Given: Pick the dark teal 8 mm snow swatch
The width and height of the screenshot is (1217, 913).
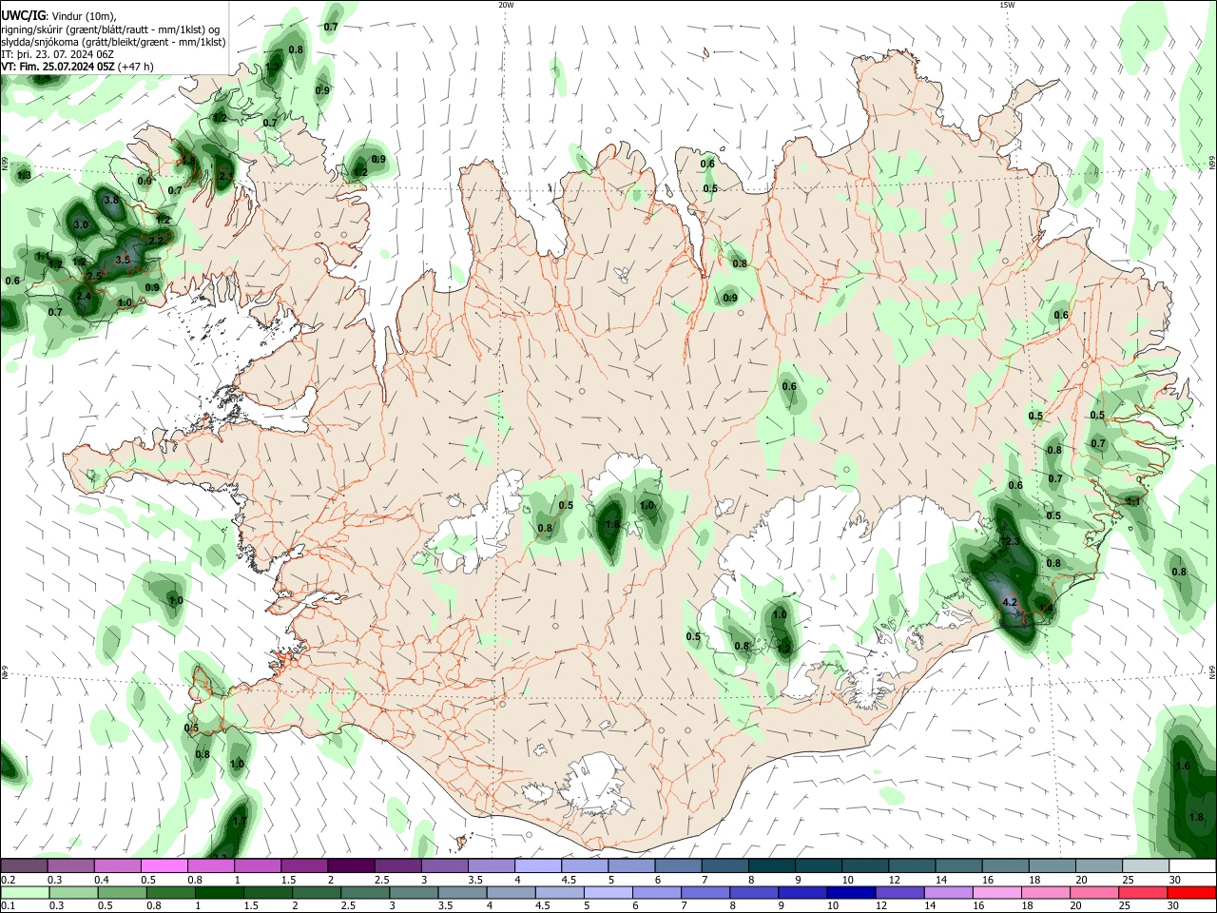Looking at the screenshot, I should (772, 866).
